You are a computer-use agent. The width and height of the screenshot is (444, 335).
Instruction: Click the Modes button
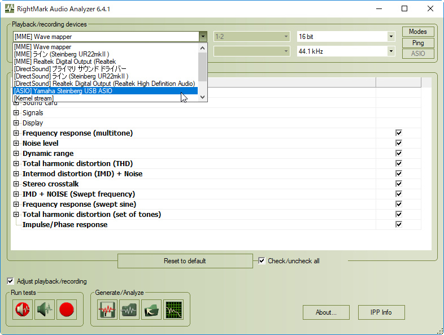tap(418, 32)
